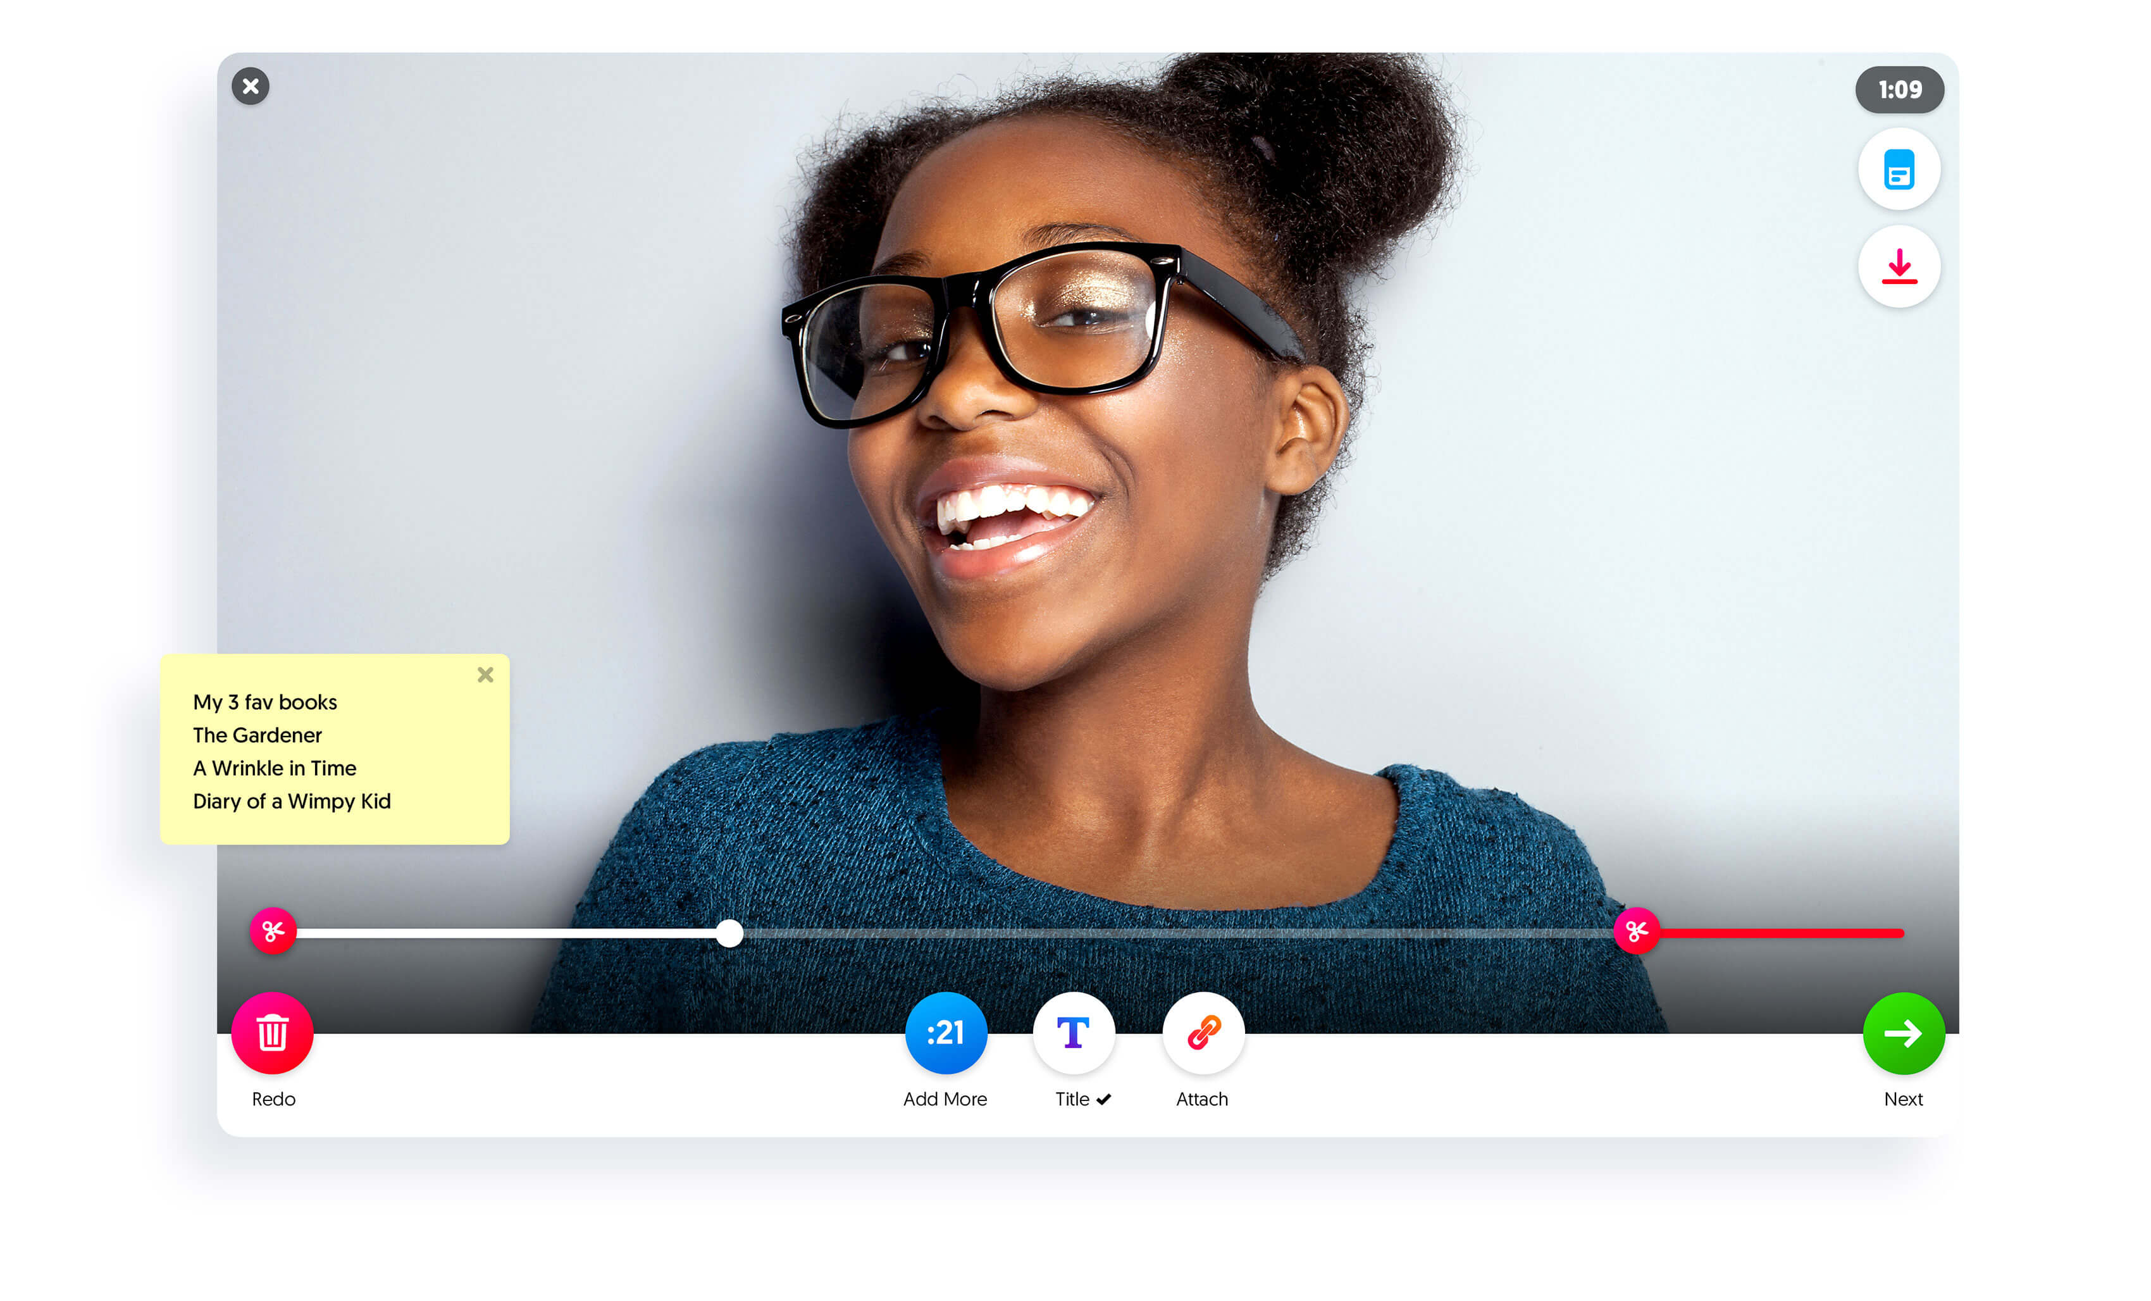The image size is (2151, 1301).
Task: Click the red trash Redo icon
Action: pos(273,1033)
